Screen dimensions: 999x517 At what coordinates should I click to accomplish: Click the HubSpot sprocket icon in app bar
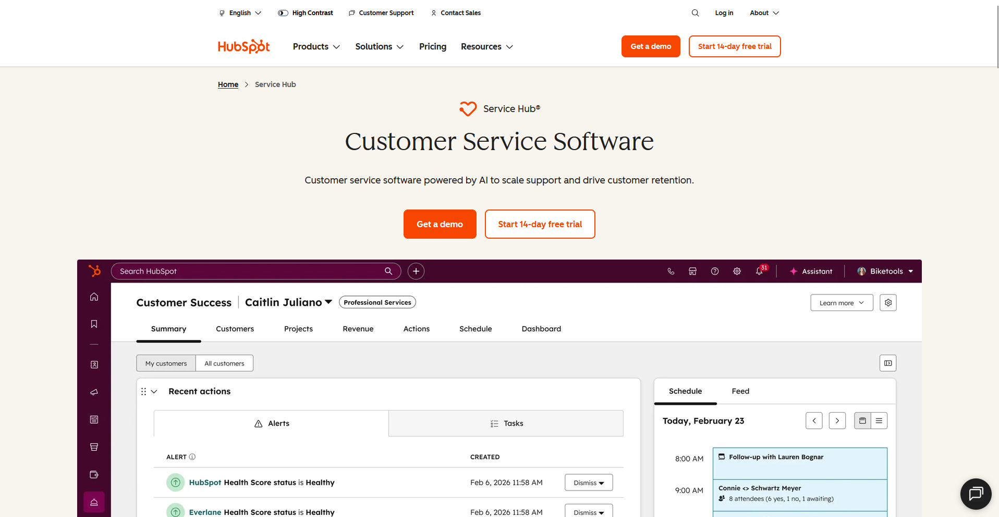coord(94,271)
